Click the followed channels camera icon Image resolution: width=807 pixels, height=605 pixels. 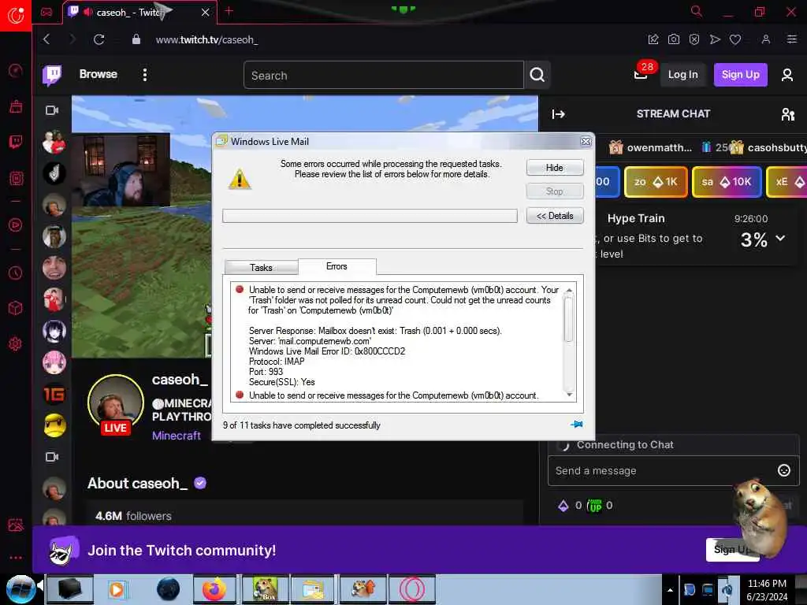[52, 110]
